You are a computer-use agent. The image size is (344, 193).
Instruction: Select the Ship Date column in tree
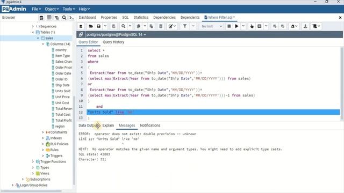tap(62, 85)
